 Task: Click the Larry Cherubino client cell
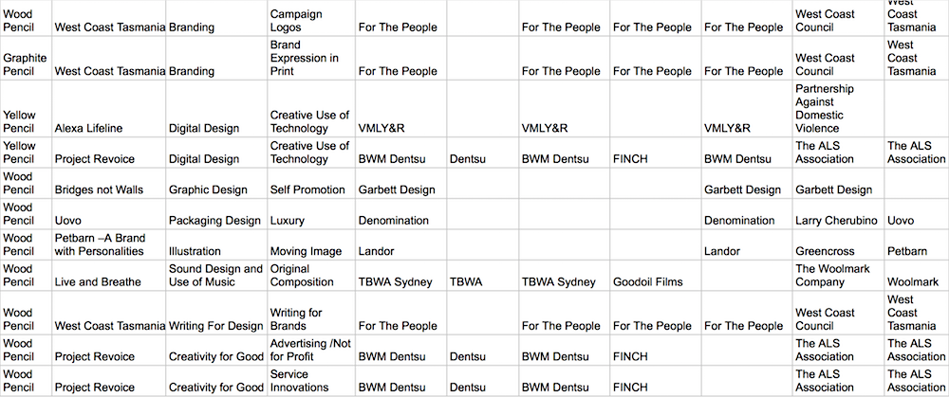coord(838,214)
